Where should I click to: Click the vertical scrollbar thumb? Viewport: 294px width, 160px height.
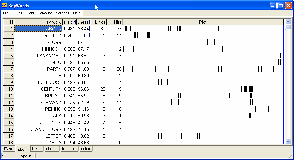pyautogui.click(x=288, y=27)
